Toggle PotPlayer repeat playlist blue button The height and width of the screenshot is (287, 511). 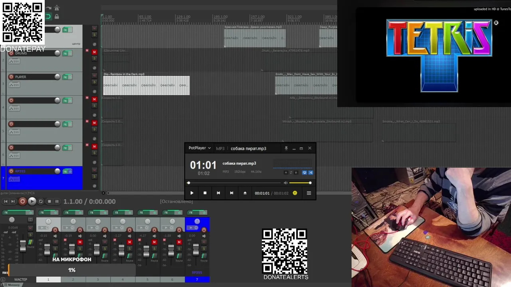click(x=305, y=173)
